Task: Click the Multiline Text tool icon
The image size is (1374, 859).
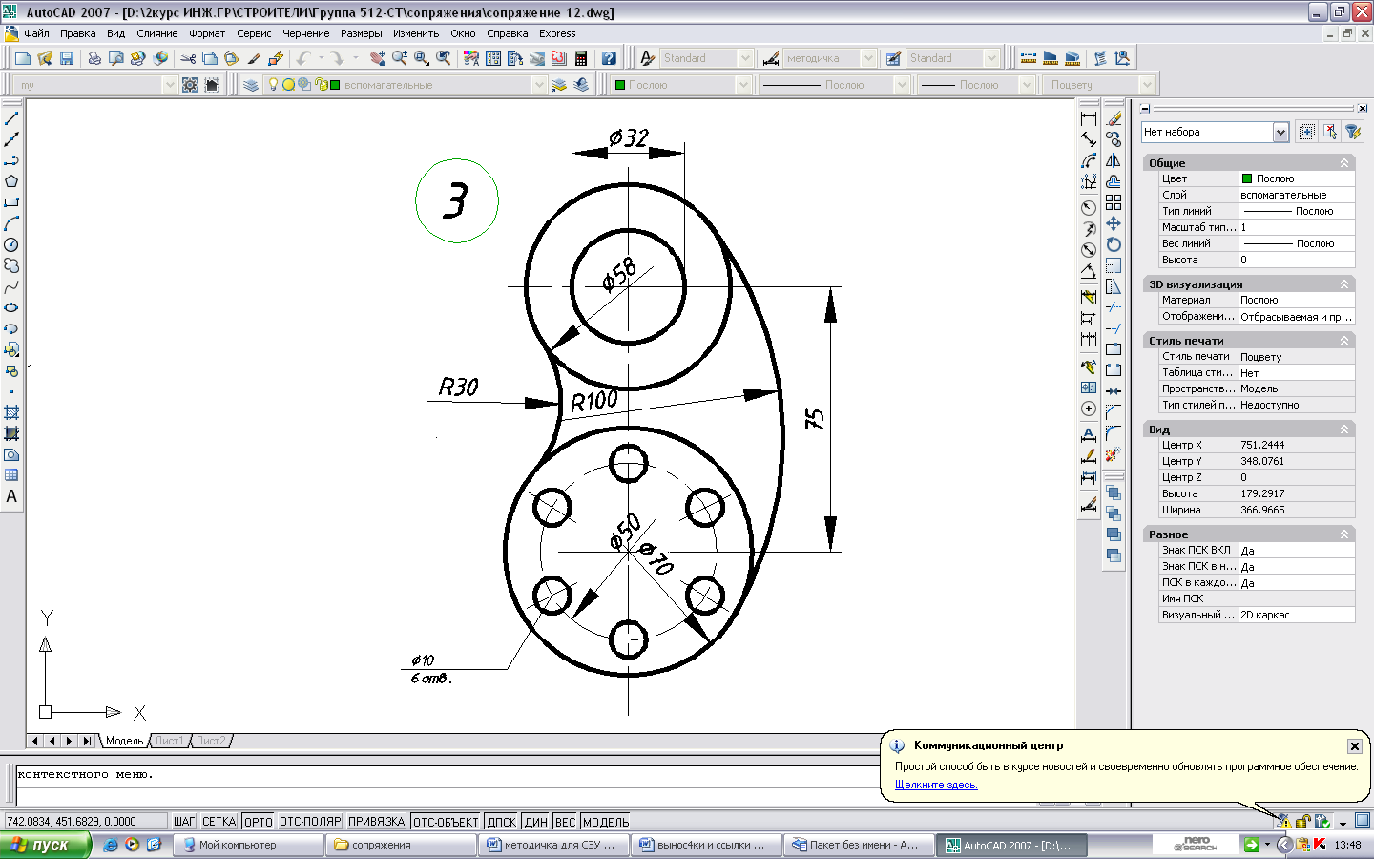Action: click(11, 496)
